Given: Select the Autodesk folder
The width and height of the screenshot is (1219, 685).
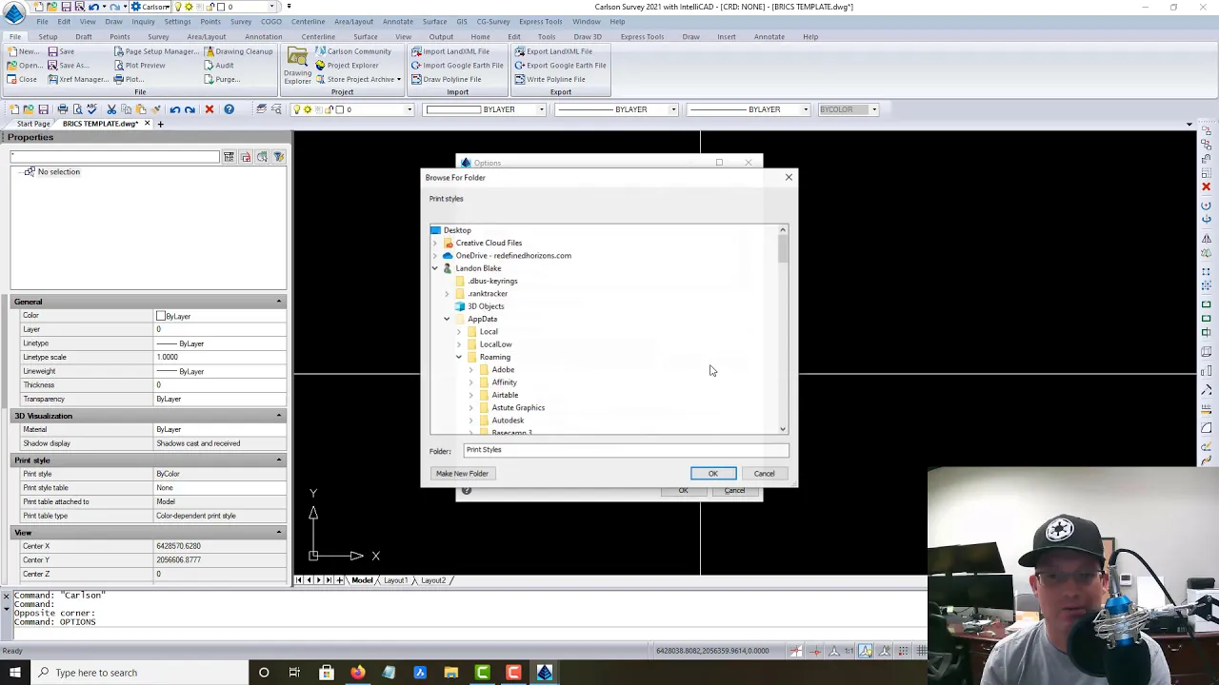Looking at the screenshot, I should [x=508, y=421].
